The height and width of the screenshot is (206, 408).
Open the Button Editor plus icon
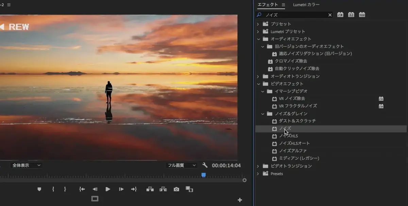240,200
